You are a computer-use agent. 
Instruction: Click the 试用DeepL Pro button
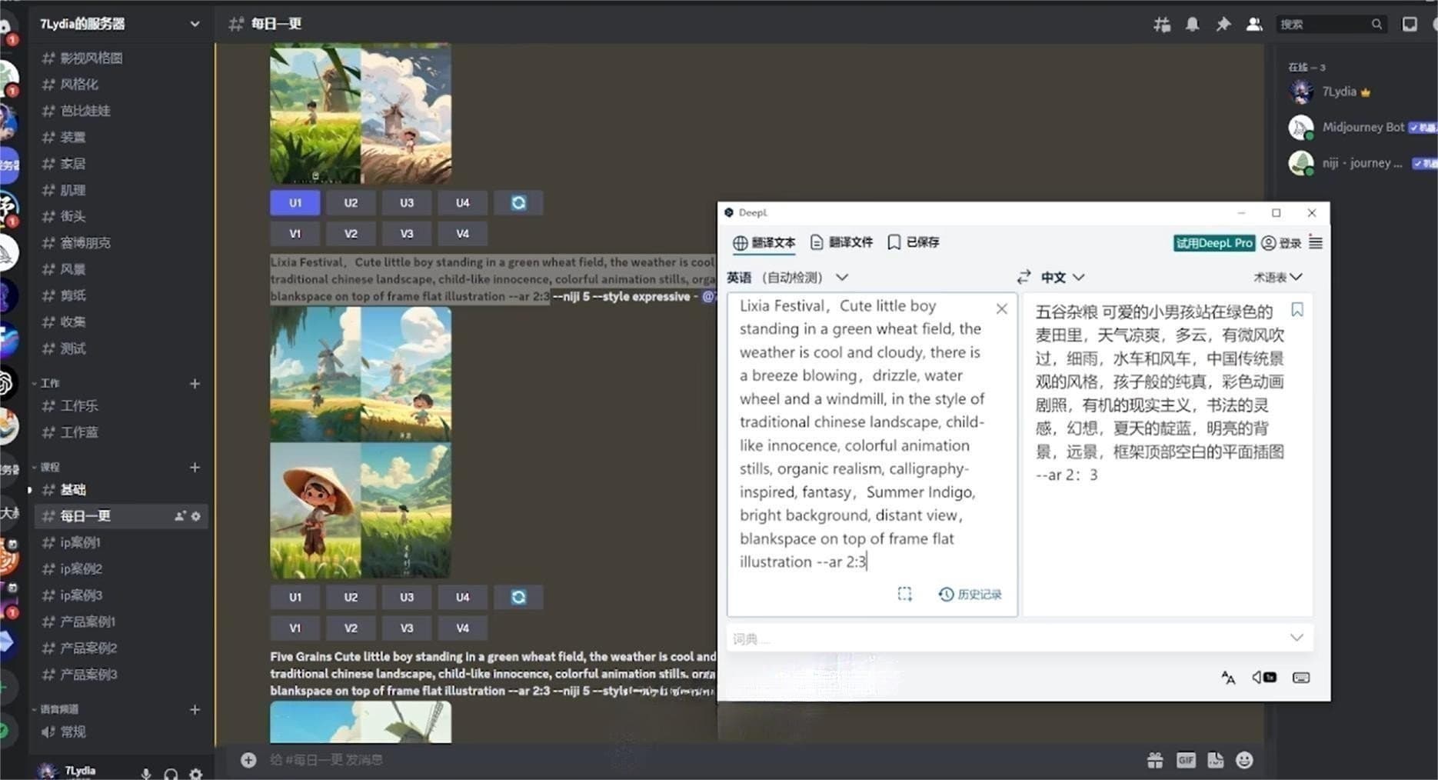(x=1213, y=242)
